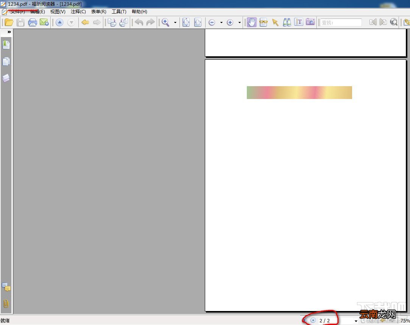Click the Zoom In plus icon
Viewport: 410px width, 325px height.
[x=230, y=23]
